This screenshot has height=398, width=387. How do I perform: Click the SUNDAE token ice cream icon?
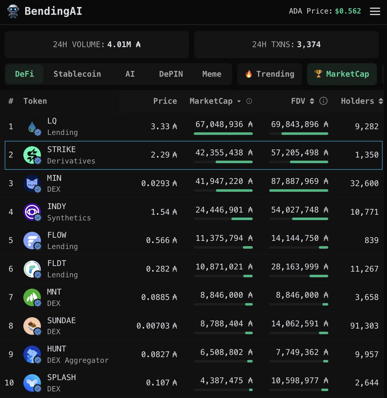pos(32,326)
